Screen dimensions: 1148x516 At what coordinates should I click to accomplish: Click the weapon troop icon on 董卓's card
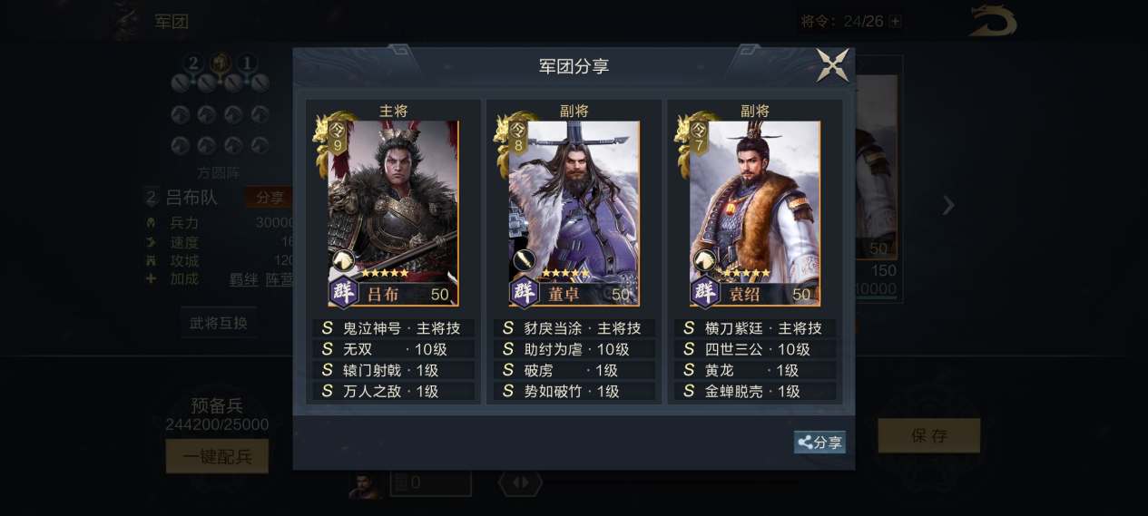(x=524, y=261)
